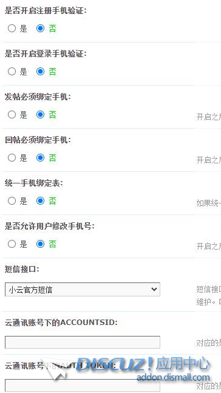
Task: Choose 否 for 是否允许用户修改手机号
Action: pyautogui.click(x=40, y=244)
